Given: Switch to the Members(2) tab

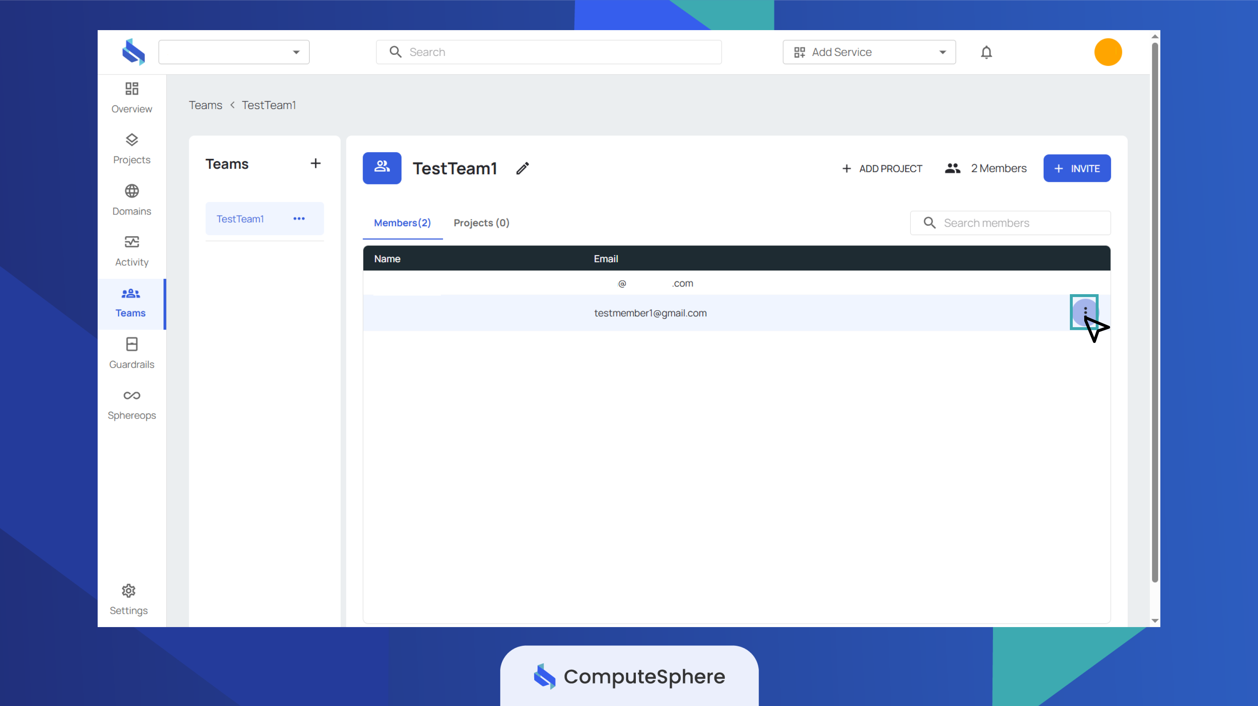Looking at the screenshot, I should (x=402, y=223).
